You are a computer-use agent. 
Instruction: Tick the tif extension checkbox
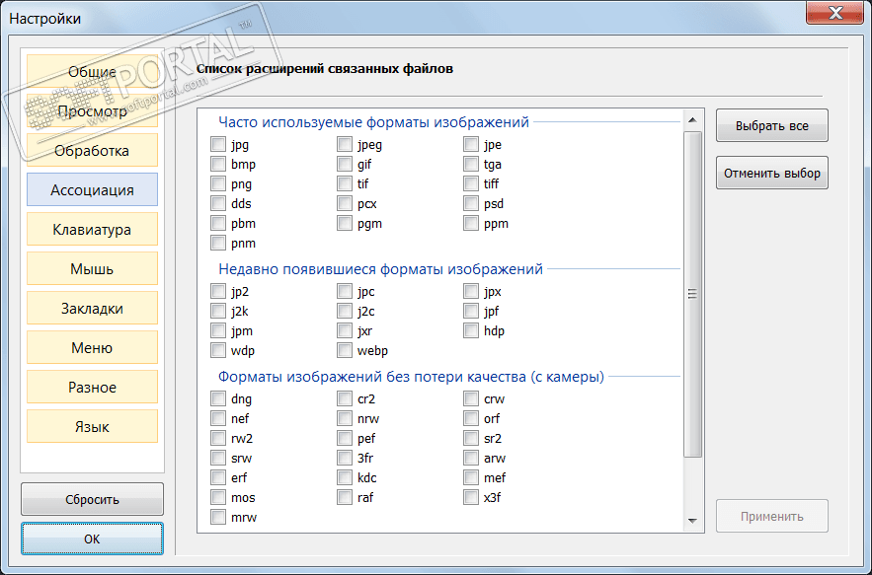[x=345, y=183]
